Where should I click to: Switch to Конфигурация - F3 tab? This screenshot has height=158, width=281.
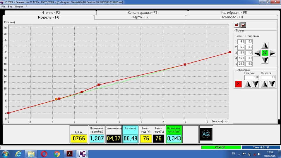point(142,13)
